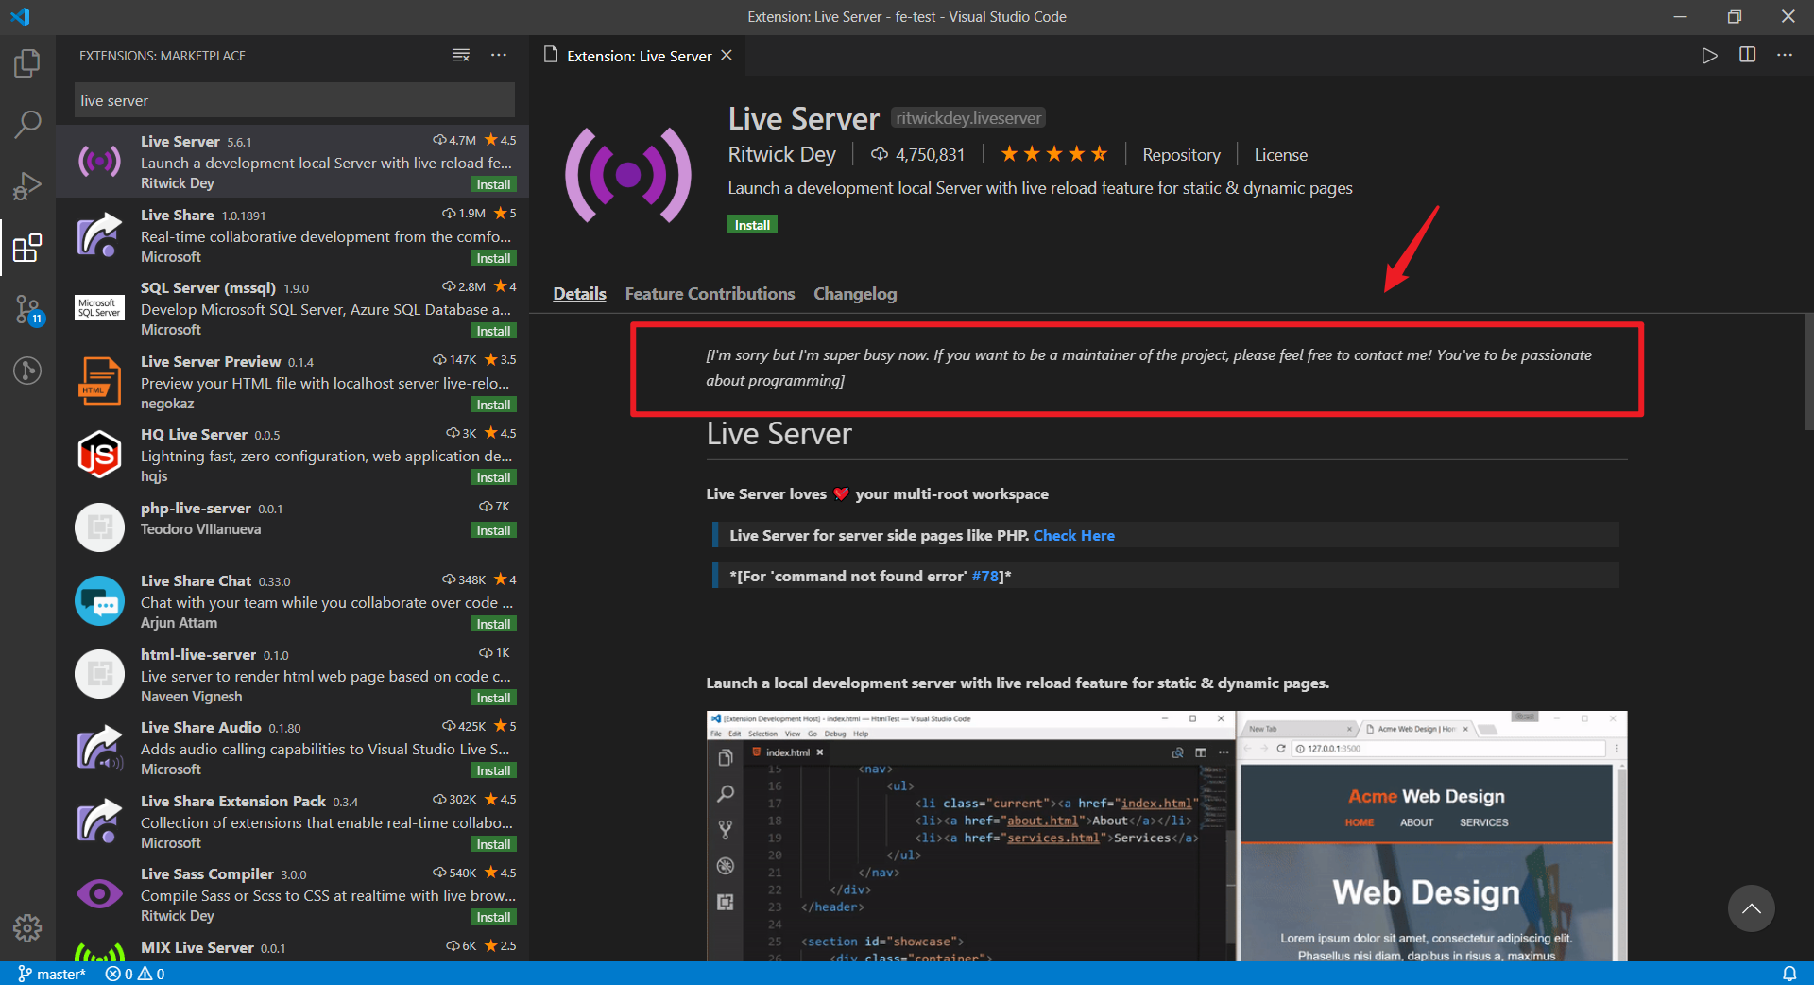Image resolution: width=1814 pixels, height=985 pixels.
Task: Click the live server search input field
Action: click(x=294, y=99)
